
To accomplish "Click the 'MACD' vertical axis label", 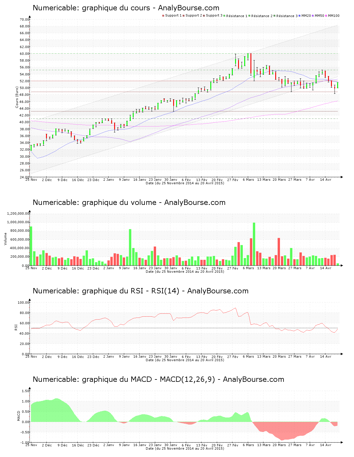I will click(19, 416).
